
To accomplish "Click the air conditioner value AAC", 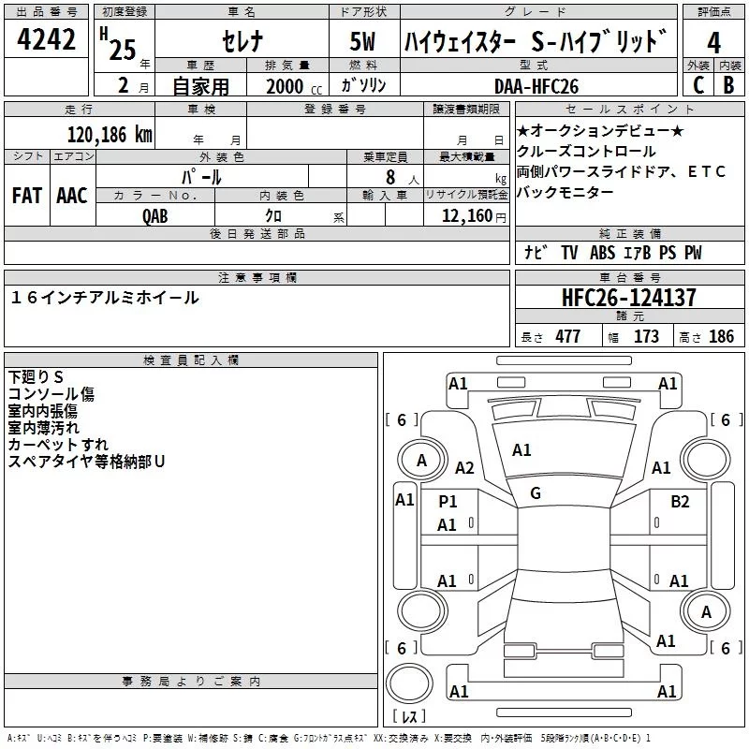I will tap(72, 196).
